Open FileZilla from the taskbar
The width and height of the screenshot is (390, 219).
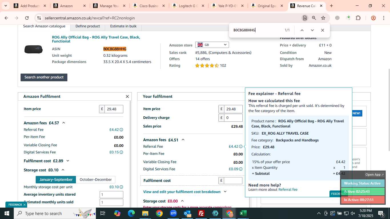tap(201, 213)
